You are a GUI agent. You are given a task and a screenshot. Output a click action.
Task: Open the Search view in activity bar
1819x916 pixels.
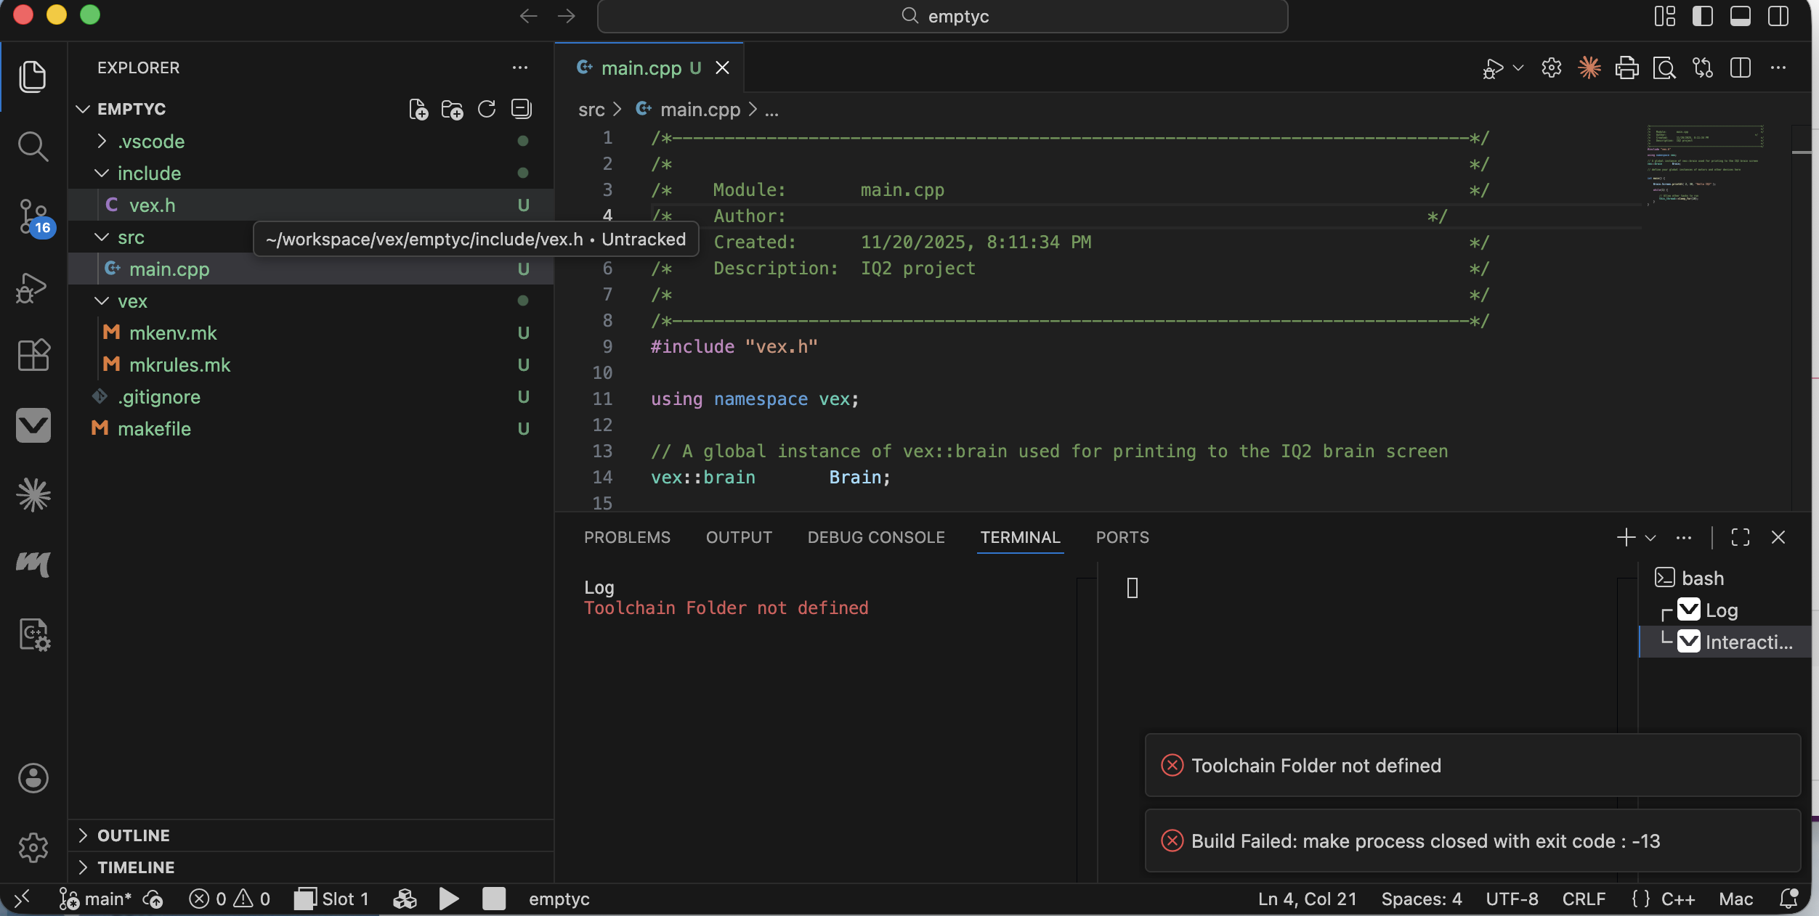(x=33, y=147)
